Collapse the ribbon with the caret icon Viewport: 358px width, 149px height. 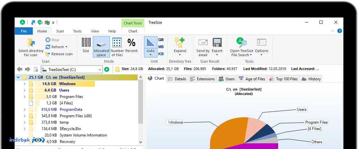(332, 31)
